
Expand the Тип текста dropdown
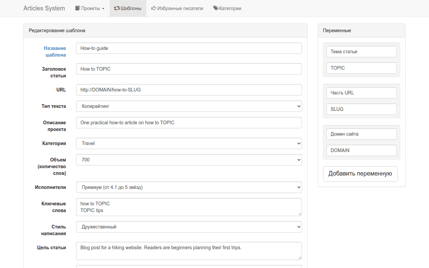click(189, 106)
